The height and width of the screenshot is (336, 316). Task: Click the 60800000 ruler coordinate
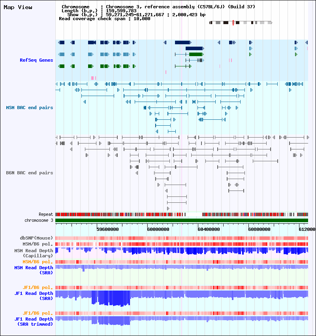[x=259, y=229]
